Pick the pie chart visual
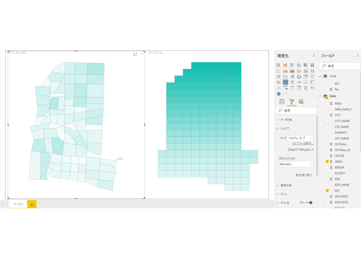The image size is (361, 258). click(x=292, y=76)
